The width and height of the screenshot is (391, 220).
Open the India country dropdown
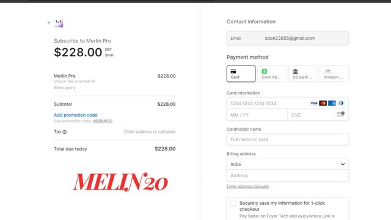click(288, 164)
